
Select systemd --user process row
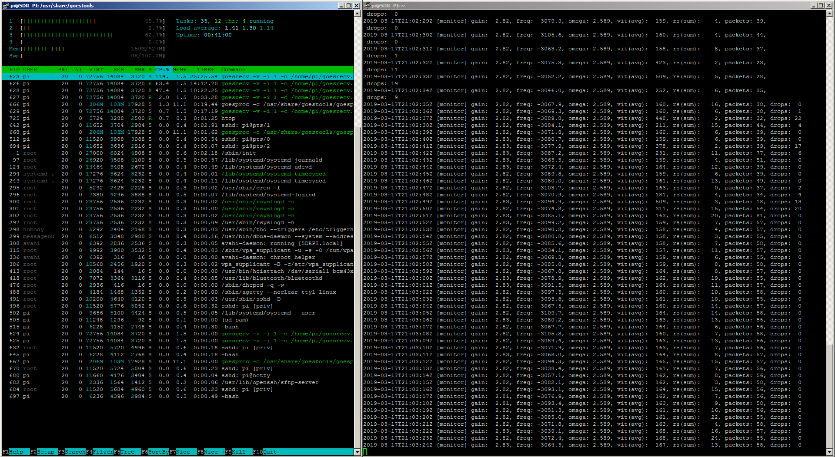pyautogui.click(x=178, y=313)
